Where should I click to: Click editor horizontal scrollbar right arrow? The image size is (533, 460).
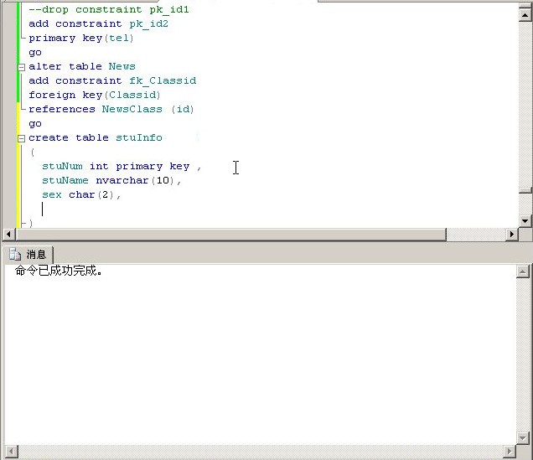click(512, 234)
